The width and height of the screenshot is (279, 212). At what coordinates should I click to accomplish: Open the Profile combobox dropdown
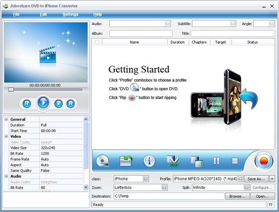[x=240, y=179]
